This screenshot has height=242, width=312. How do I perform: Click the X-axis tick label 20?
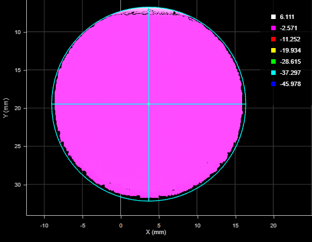click(273, 225)
